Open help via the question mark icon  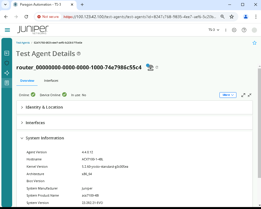pos(244,30)
